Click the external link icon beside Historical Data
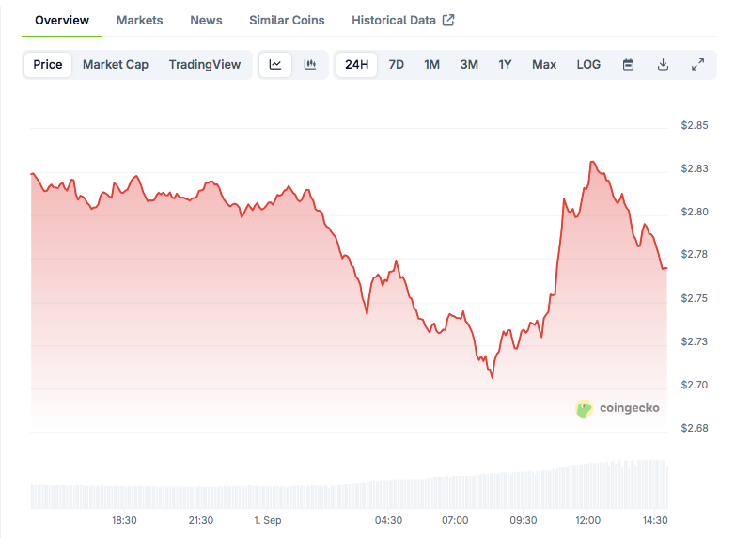Viewport: 735px width, 538px height. (448, 20)
